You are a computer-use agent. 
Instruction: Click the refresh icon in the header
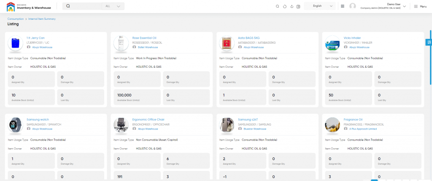284,6
